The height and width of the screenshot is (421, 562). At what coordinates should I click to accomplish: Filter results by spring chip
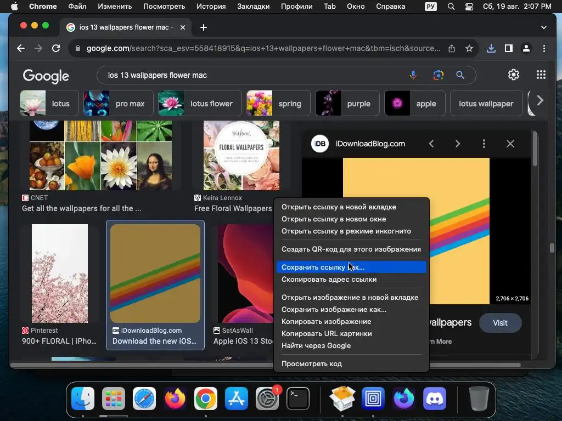coord(278,104)
